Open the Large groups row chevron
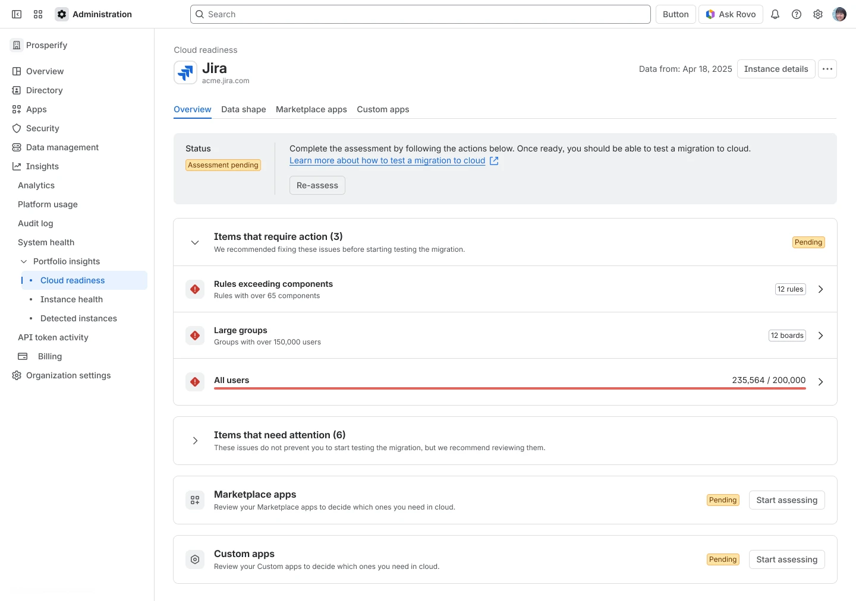The image size is (856, 601). click(820, 336)
